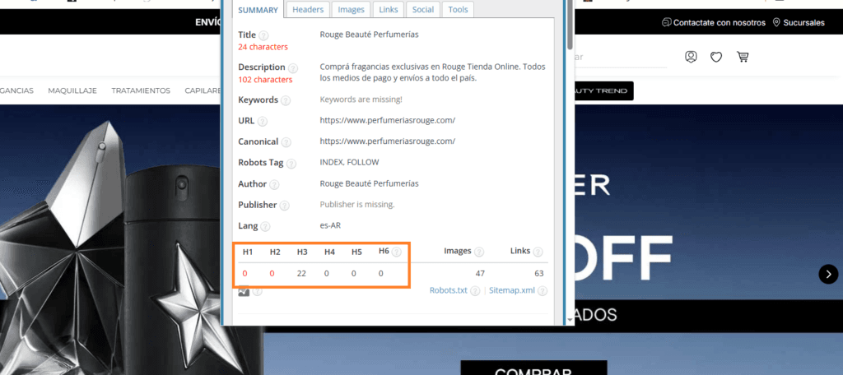Open the user account icon
The width and height of the screenshot is (843, 375).
[691, 57]
